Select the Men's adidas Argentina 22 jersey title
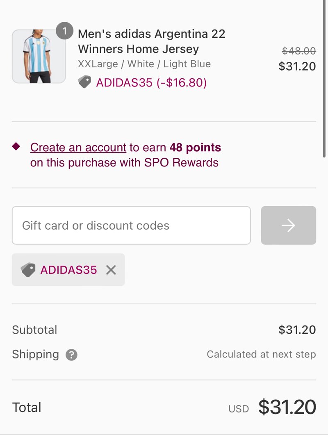Viewport: 328px width, 442px height. click(152, 41)
